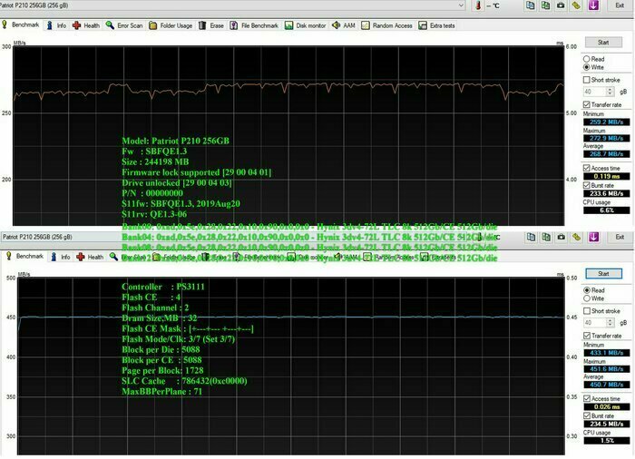Open the drive selection dropdown arrow, upper window

(x=461, y=5)
